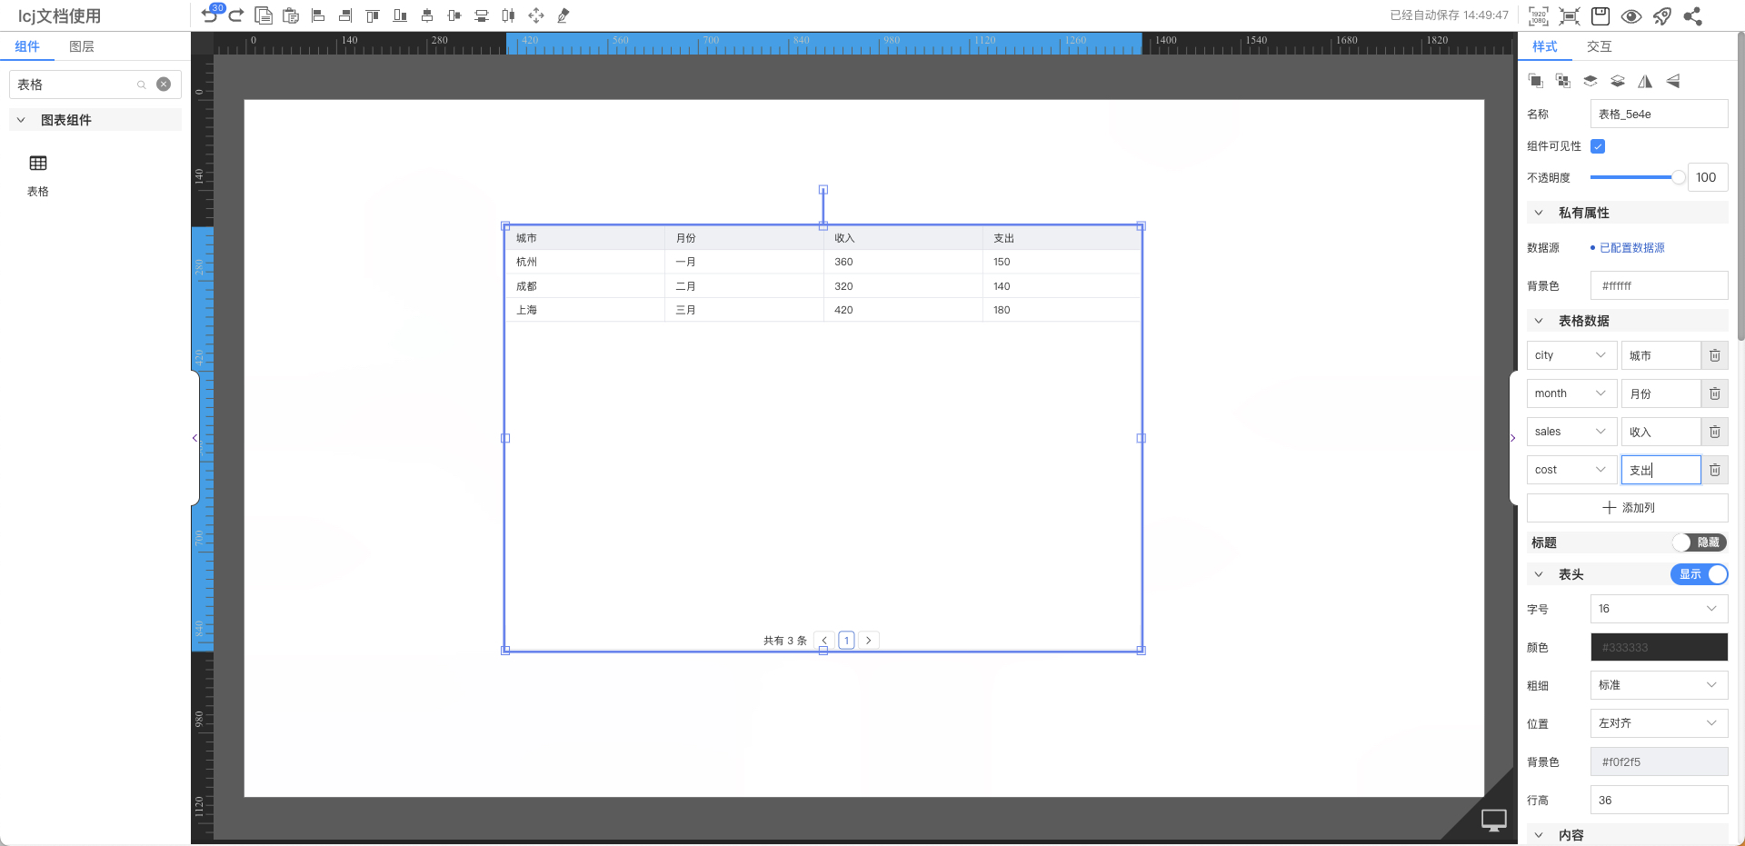This screenshot has width=1745, height=846.
Task: Switch to the 组件 tab
Action: point(27,46)
